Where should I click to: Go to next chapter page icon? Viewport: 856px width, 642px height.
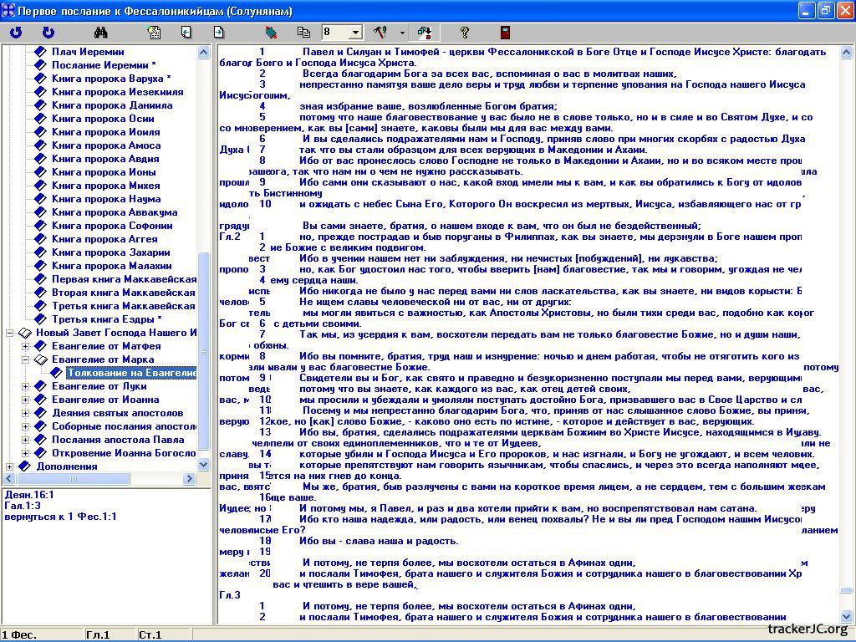pos(219,33)
